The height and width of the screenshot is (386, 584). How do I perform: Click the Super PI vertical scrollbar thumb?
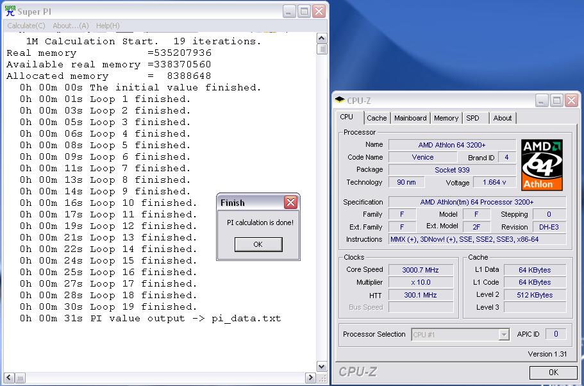(x=322, y=49)
